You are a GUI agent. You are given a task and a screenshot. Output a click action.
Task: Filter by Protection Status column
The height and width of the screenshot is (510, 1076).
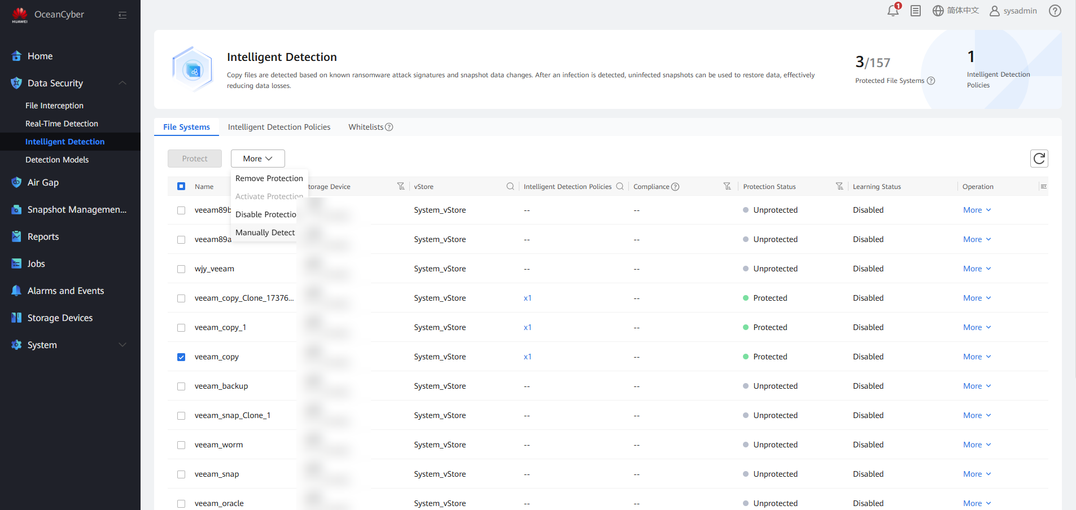[x=839, y=187]
